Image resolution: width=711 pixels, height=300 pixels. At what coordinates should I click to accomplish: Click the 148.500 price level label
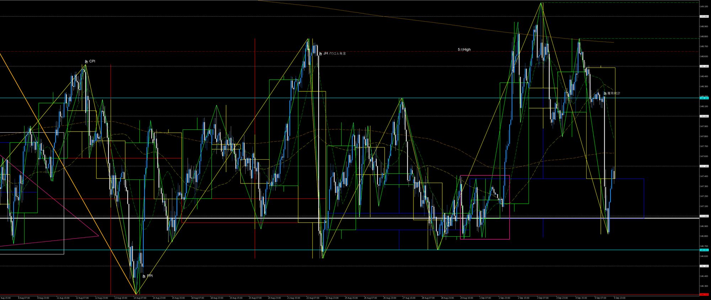(703, 66)
